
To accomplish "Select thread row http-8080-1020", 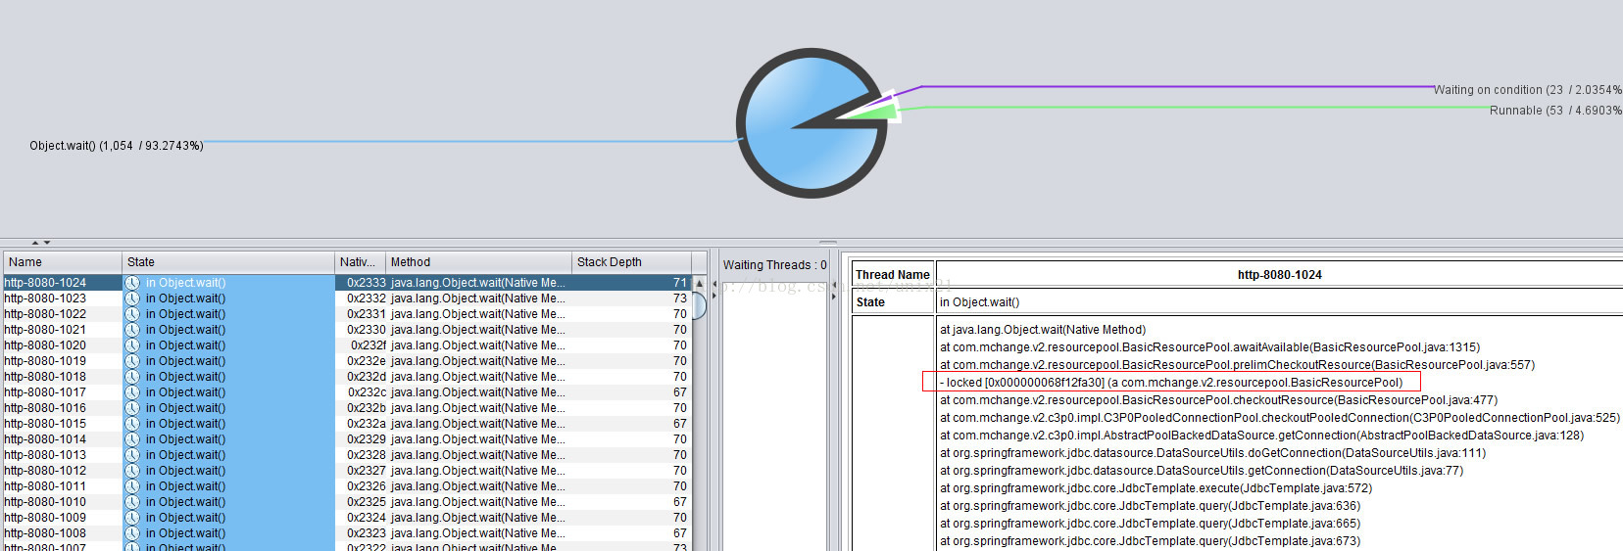I will pyautogui.click(x=348, y=345).
